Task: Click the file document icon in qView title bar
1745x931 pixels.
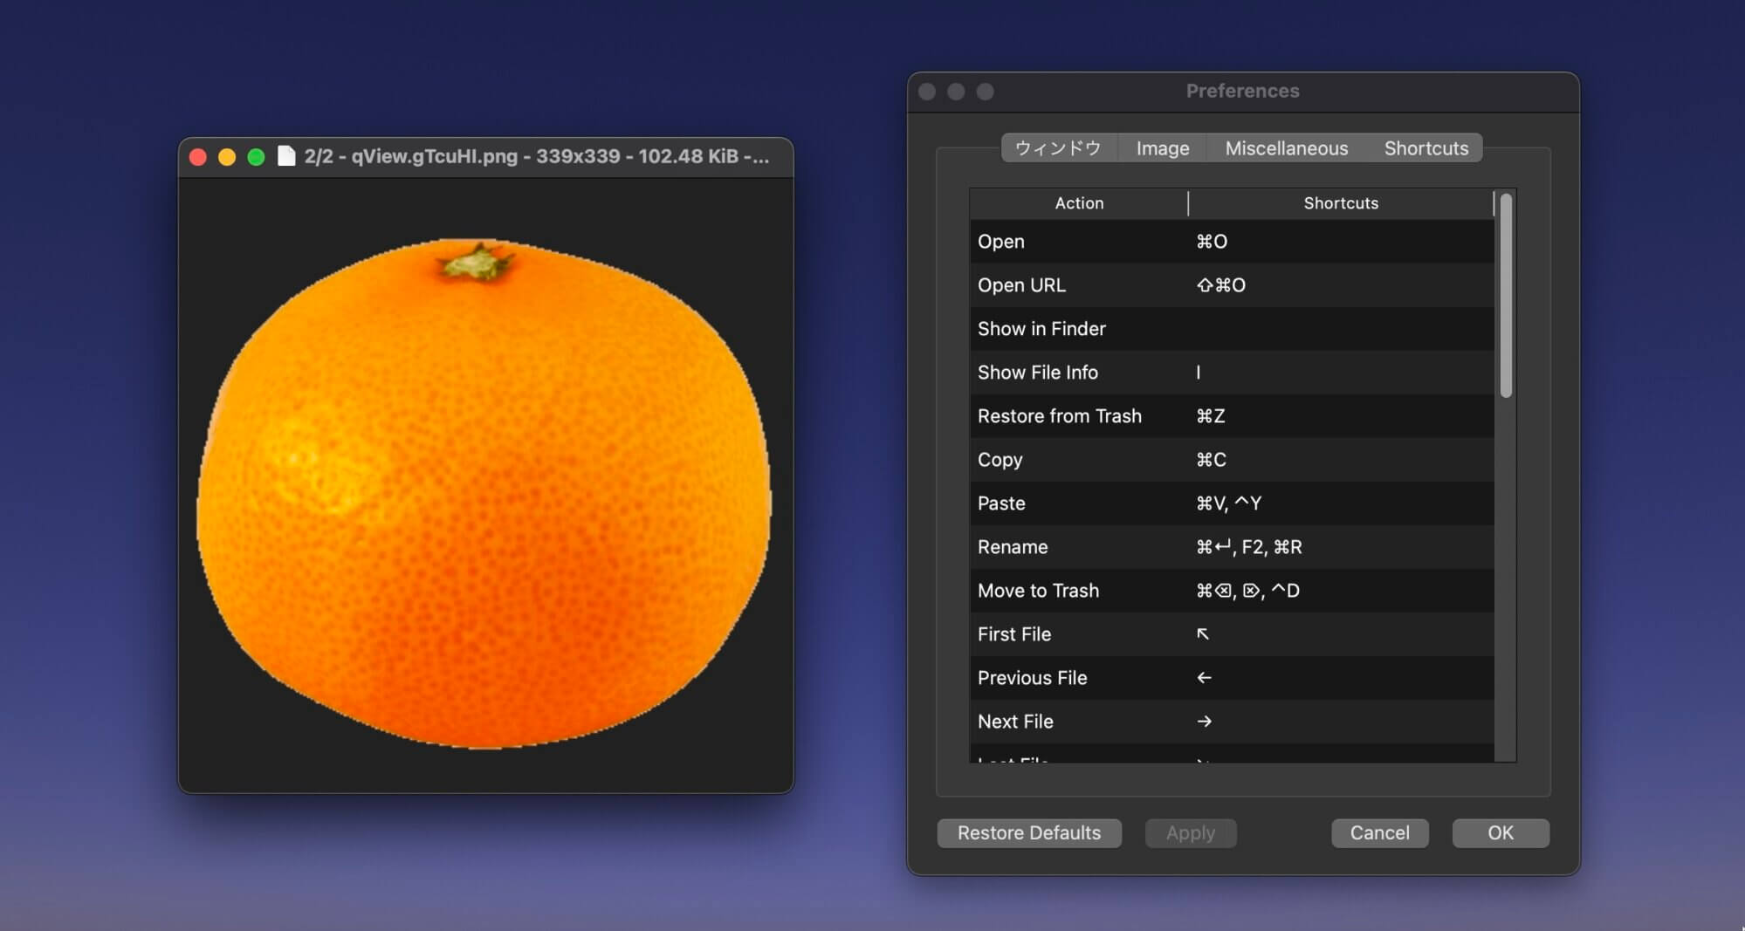Action: [x=286, y=156]
